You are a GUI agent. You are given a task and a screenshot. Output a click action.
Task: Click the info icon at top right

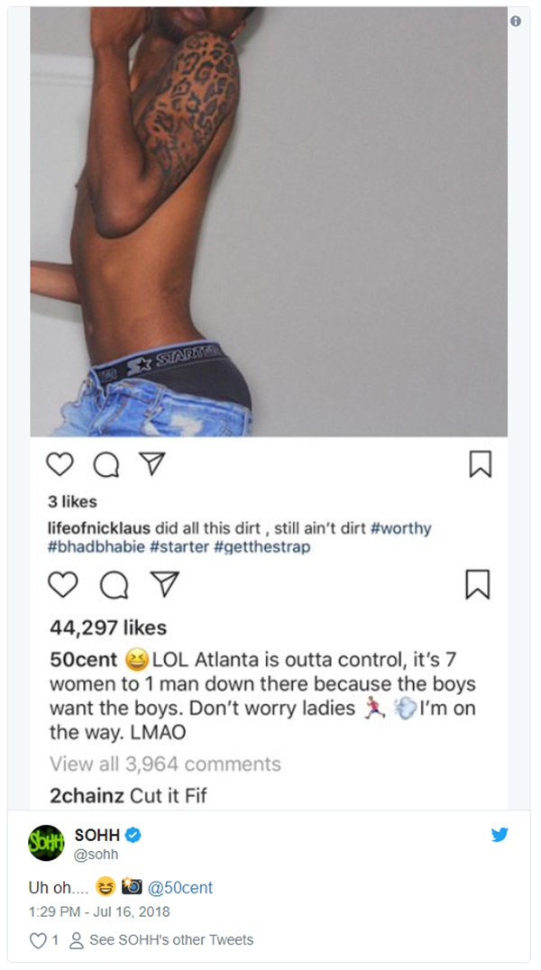point(516,21)
